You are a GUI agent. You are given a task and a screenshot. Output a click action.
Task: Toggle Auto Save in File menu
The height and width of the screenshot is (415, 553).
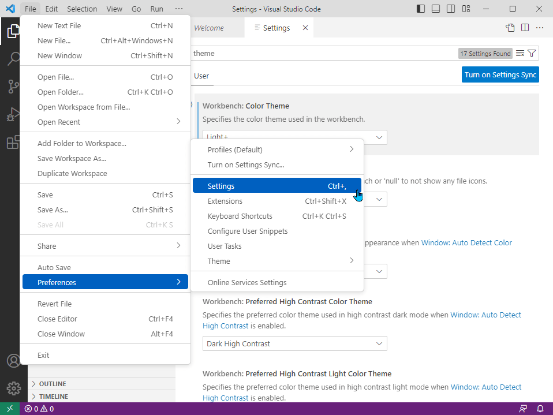pos(54,267)
